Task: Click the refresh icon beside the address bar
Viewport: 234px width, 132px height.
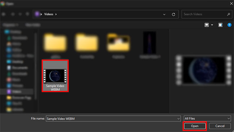Action: point(174,14)
